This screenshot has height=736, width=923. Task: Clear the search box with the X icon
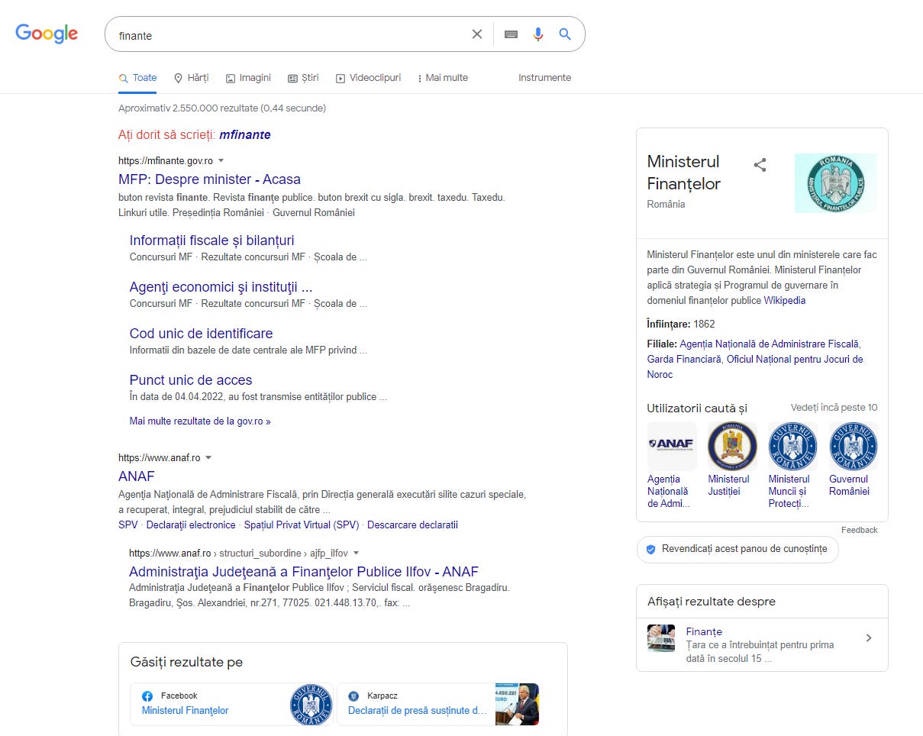tap(477, 34)
